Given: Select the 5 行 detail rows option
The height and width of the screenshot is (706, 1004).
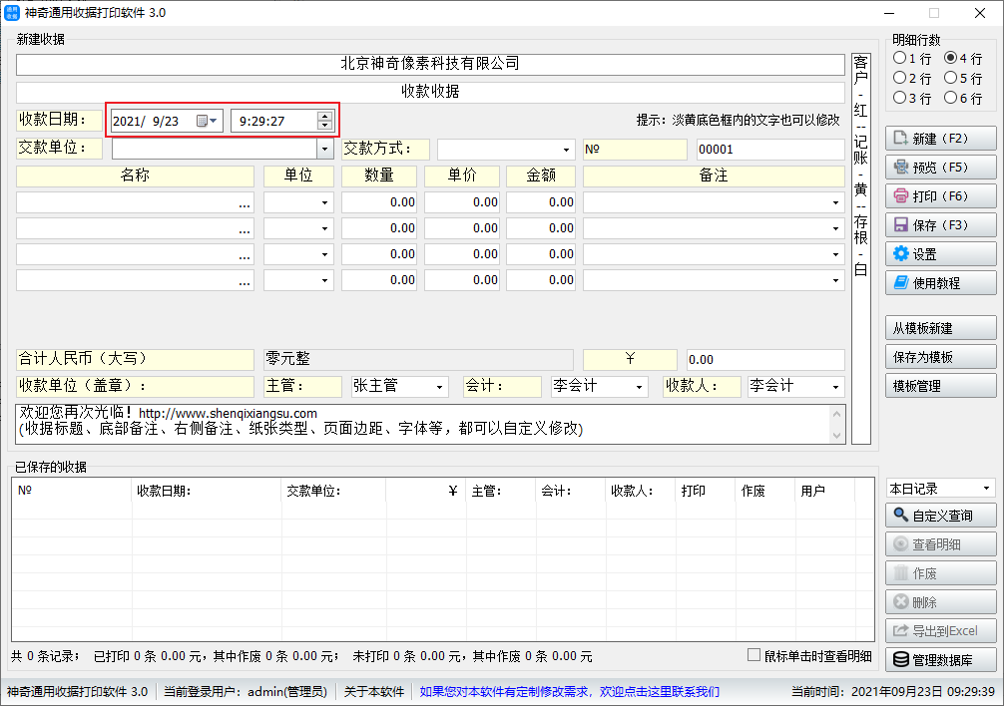Looking at the screenshot, I should point(963,78).
